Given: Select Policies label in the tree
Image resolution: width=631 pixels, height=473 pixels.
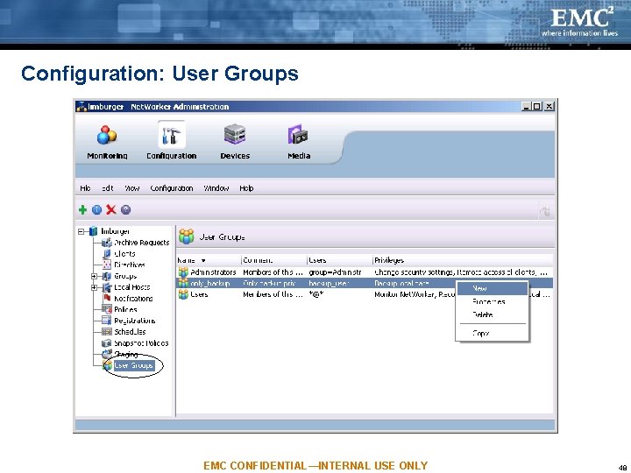Looking at the screenshot, I should click(125, 309).
